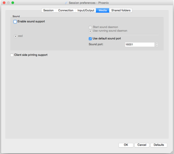
Task: Uncheck Use default sound port
Action: click(90, 39)
